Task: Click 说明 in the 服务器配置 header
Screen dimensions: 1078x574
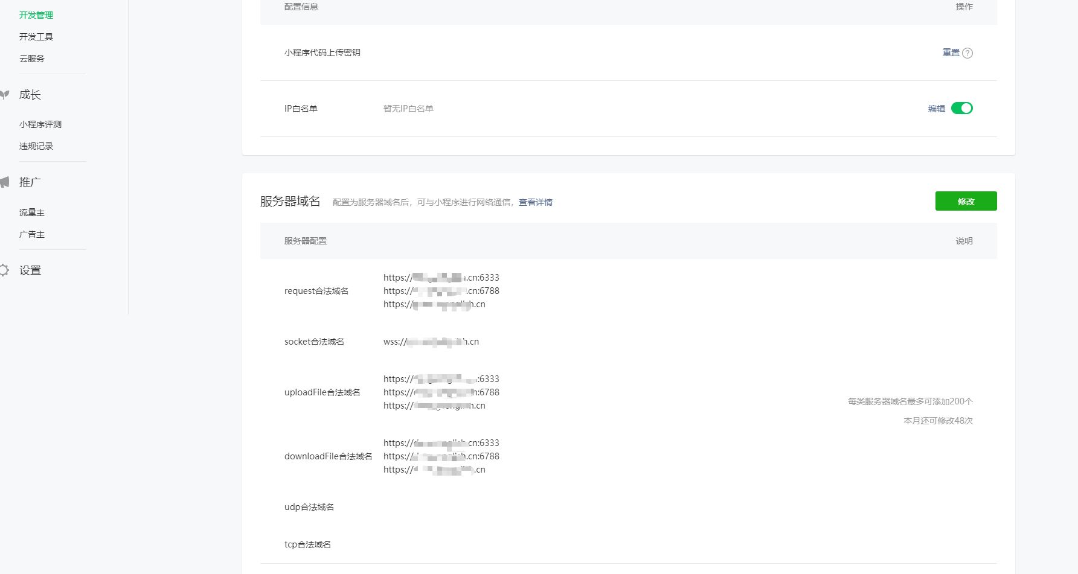Action: (x=963, y=241)
